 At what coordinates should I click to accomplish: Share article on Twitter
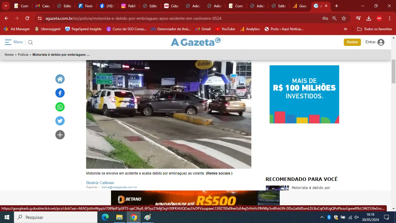pos(60,121)
